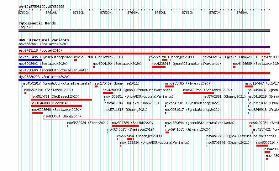
Task: Open nsv1046800 (Coe2014) label
Action: 50,103
